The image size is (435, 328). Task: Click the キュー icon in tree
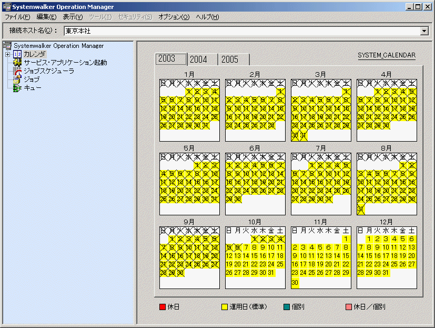17,88
